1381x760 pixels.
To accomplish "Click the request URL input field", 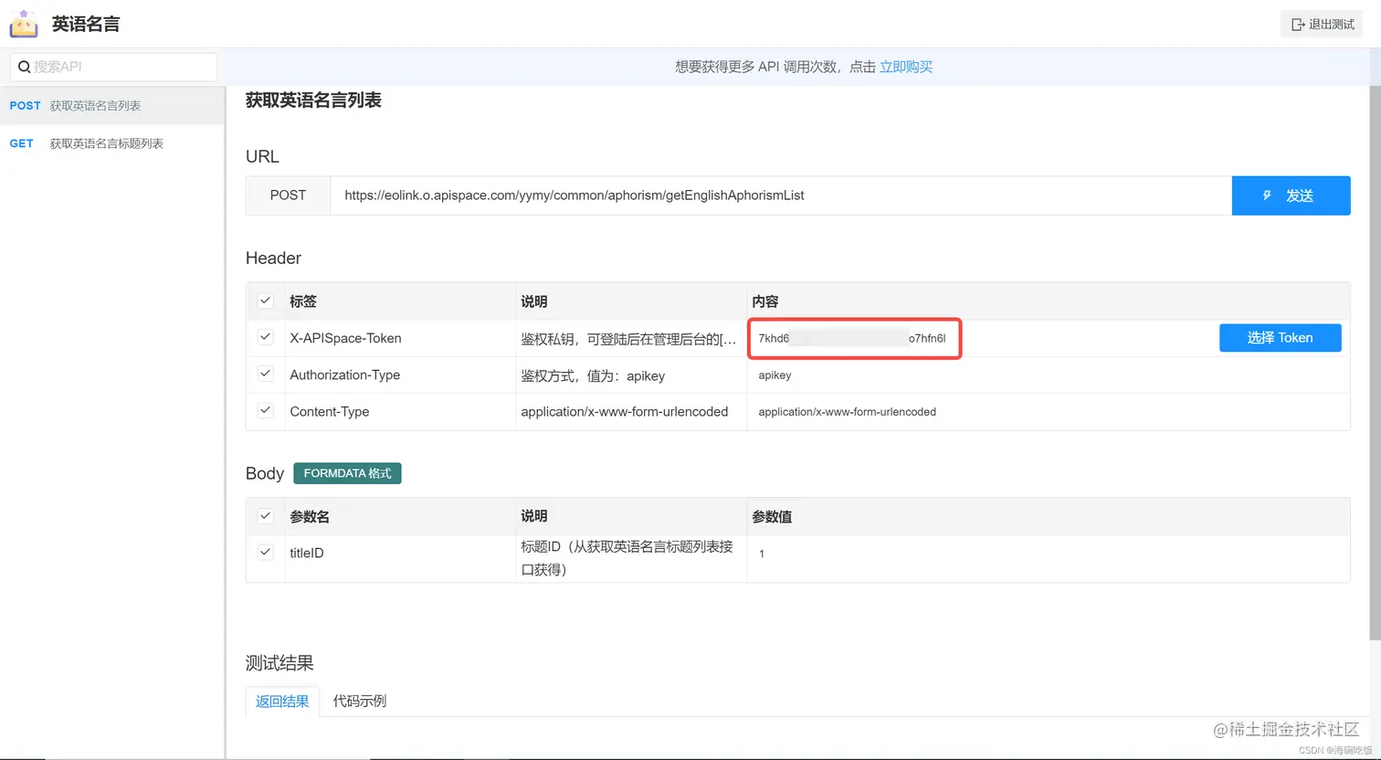I will click(781, 195).
